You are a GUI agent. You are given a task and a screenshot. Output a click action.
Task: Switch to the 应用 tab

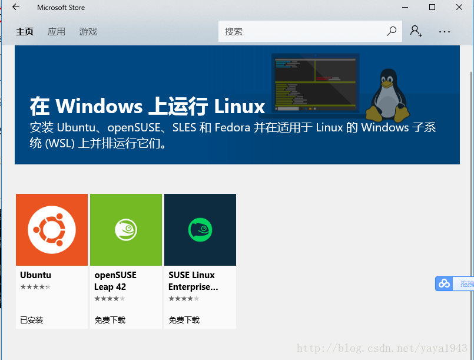click(x=56, y=31)
